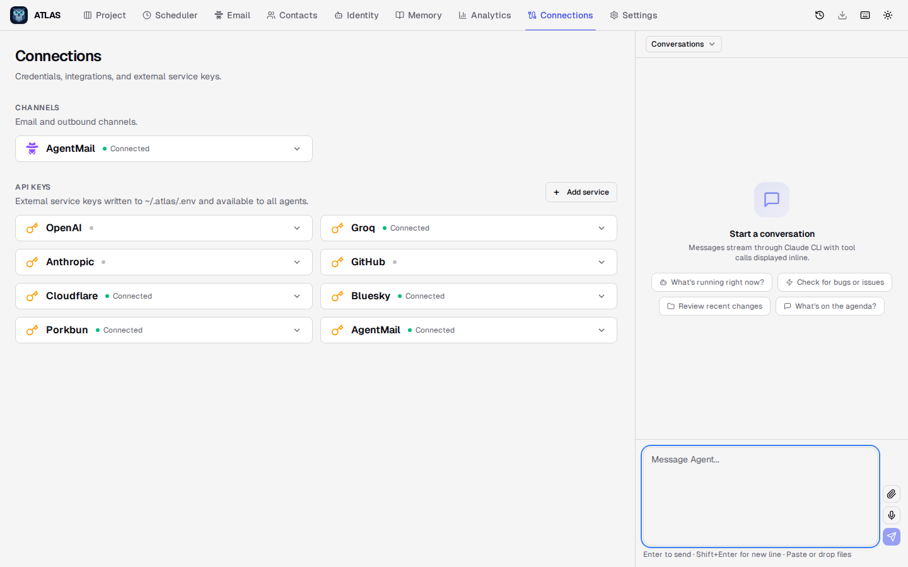908x567 pixels.
Task: Click the AgentMail channel purple icon
Action: (x=32, y=149)
